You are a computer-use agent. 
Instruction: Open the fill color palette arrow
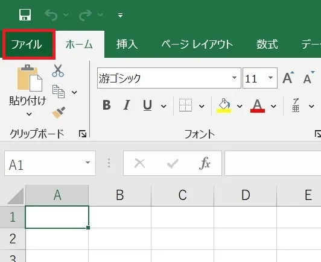[240, 106]
